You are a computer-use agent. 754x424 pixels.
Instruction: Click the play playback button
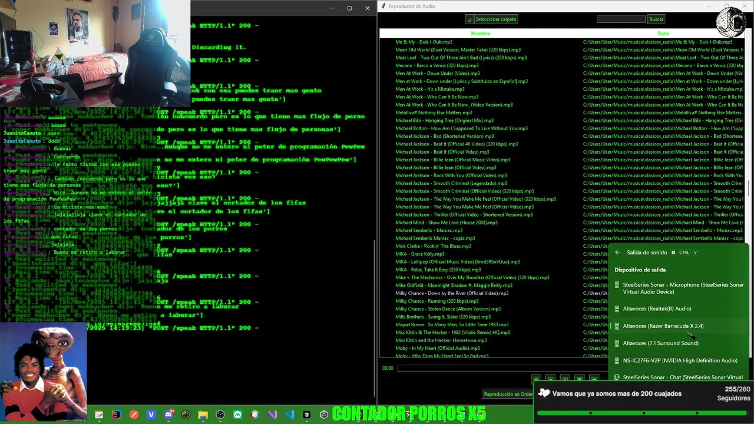[x=550, y=379]
